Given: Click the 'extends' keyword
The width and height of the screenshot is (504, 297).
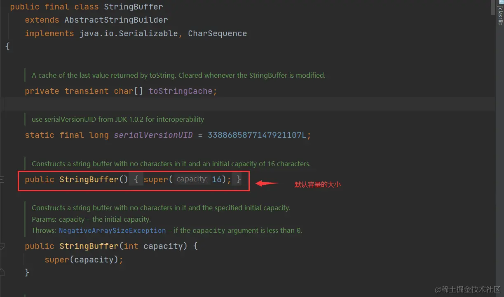Looking at the screenshot, I should pyautogui.click(x=42, y=20).
